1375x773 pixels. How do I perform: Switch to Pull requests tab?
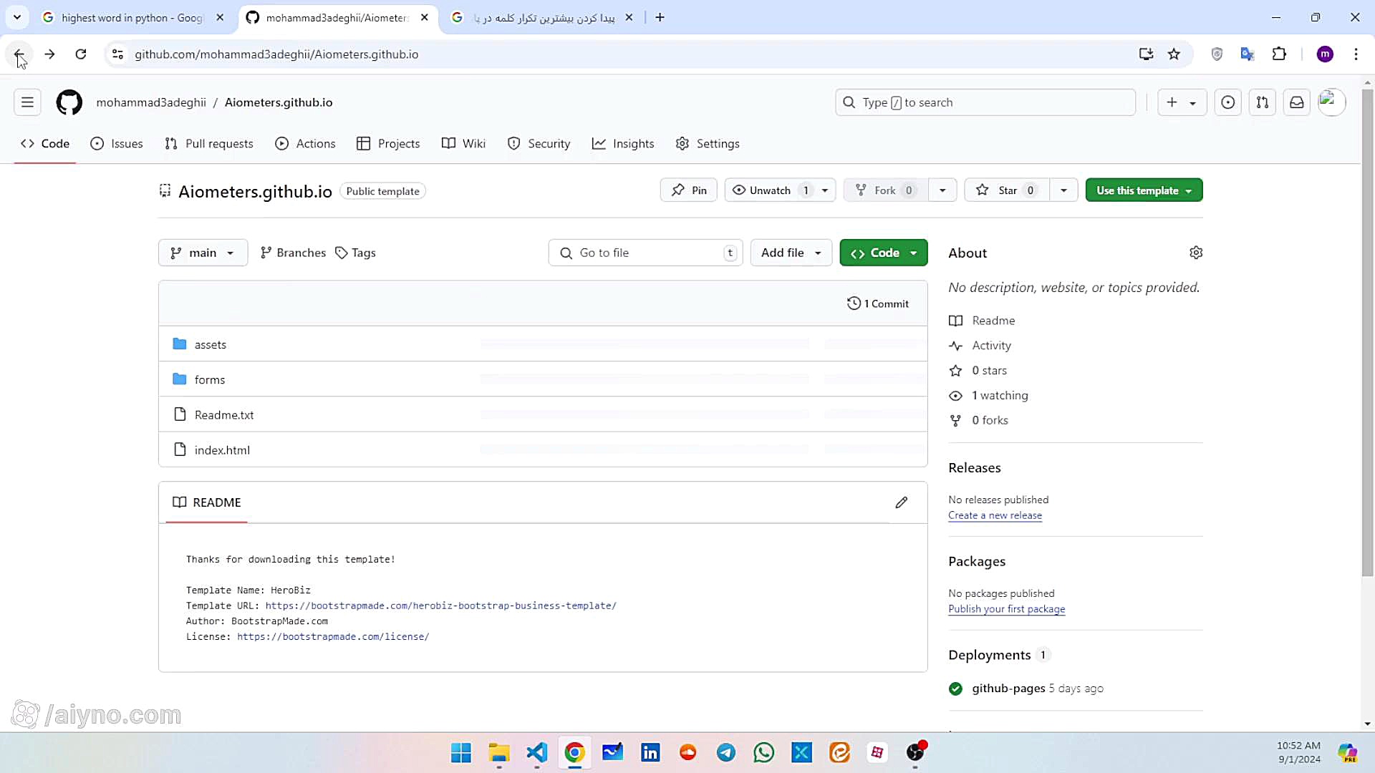click(209, 144)
